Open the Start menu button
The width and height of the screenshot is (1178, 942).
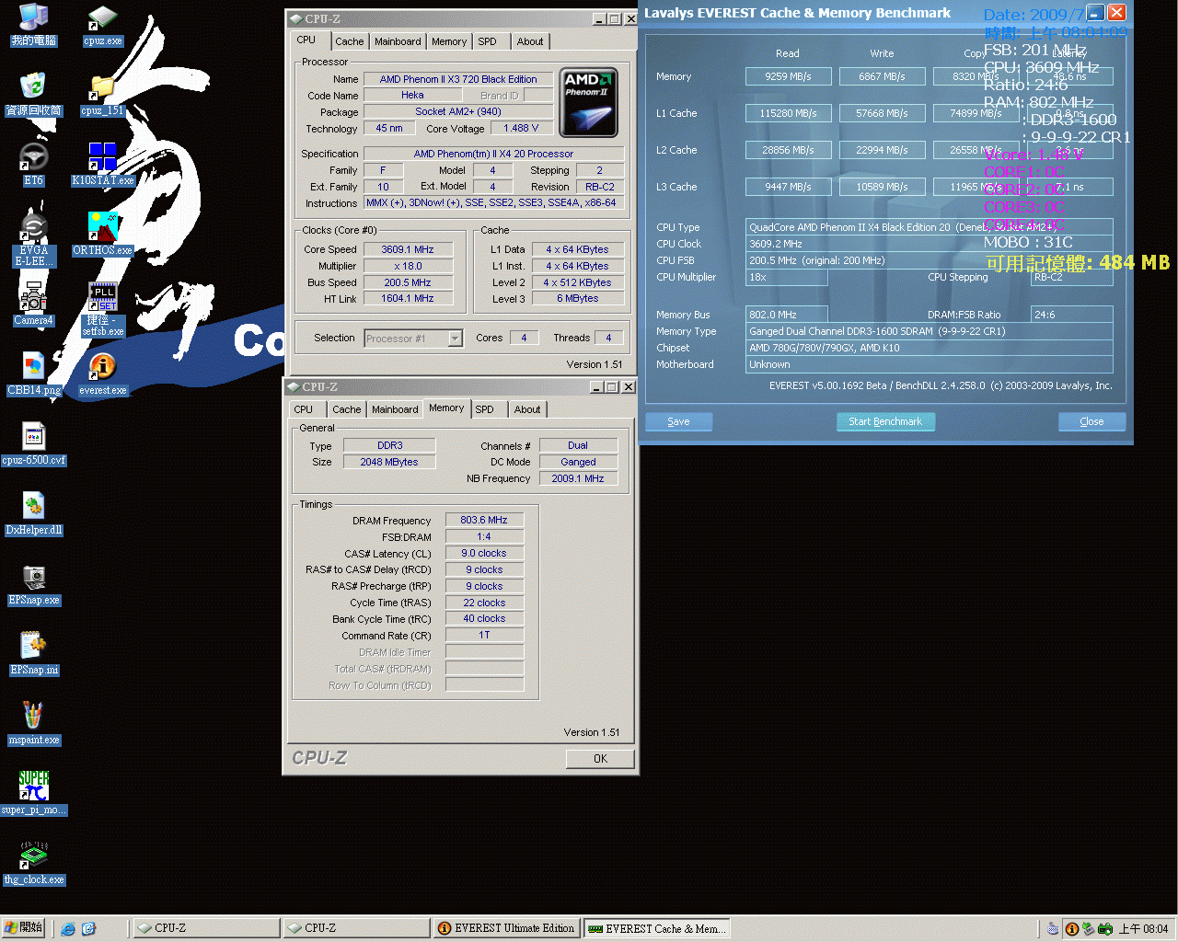pyautogui.click(x=24, y=928)
